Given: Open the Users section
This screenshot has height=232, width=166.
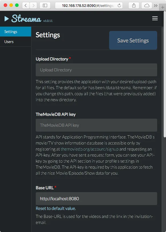Looking at the screenshot, I should [9, 42].
